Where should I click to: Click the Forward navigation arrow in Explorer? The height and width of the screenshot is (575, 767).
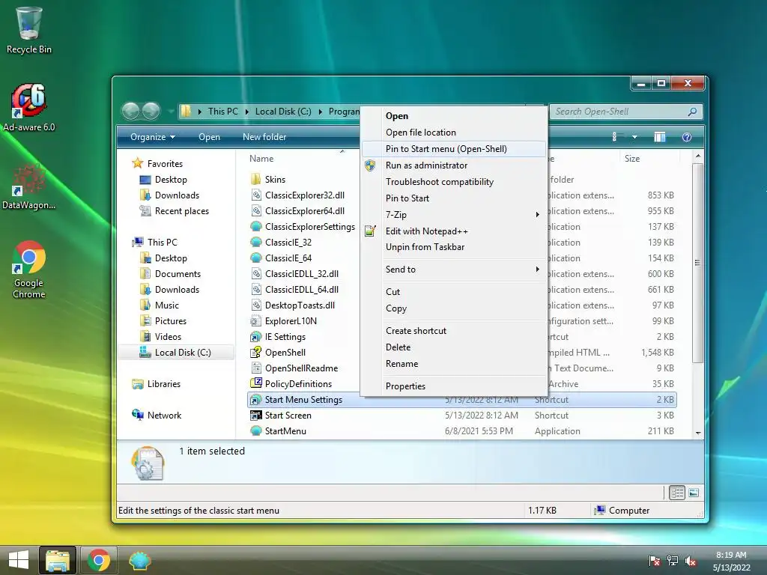point(151,112)
